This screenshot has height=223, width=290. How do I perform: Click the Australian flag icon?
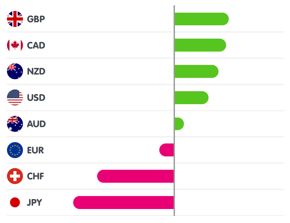pyautogui.click(x=15, y=124)
